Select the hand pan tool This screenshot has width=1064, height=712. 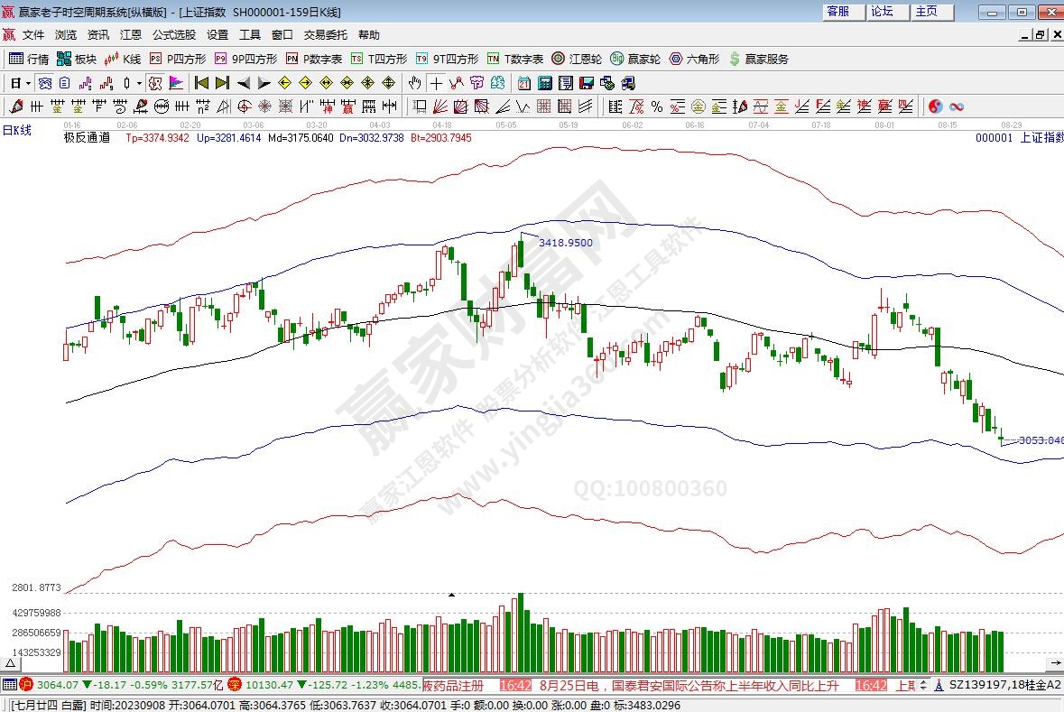(414, 83)
